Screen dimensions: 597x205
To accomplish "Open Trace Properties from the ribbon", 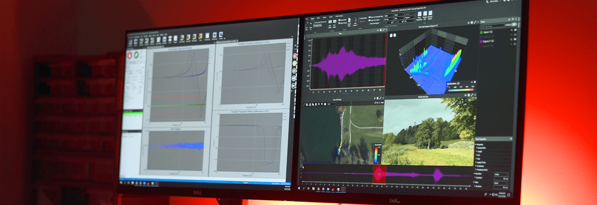I will tap(419, 16).
